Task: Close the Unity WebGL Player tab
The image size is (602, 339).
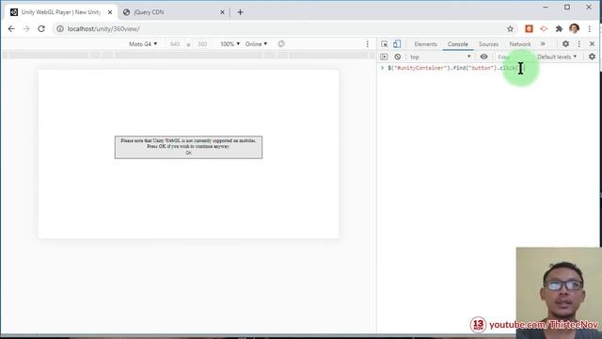Action: (110, 12)
